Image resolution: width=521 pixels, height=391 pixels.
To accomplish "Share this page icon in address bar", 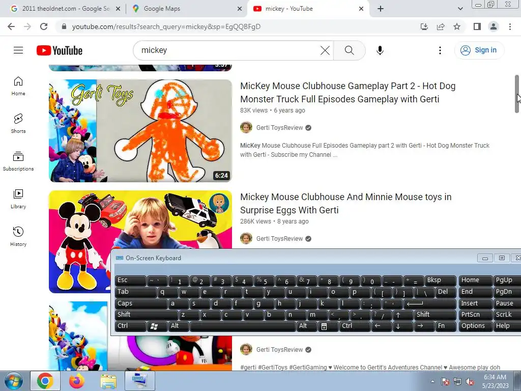I will (x=441, y=26).
